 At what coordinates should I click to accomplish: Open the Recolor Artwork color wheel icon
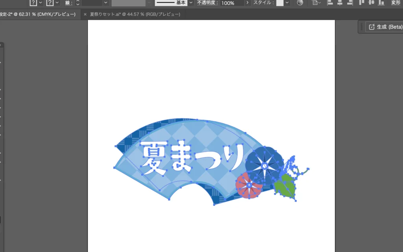pos(300,3)
